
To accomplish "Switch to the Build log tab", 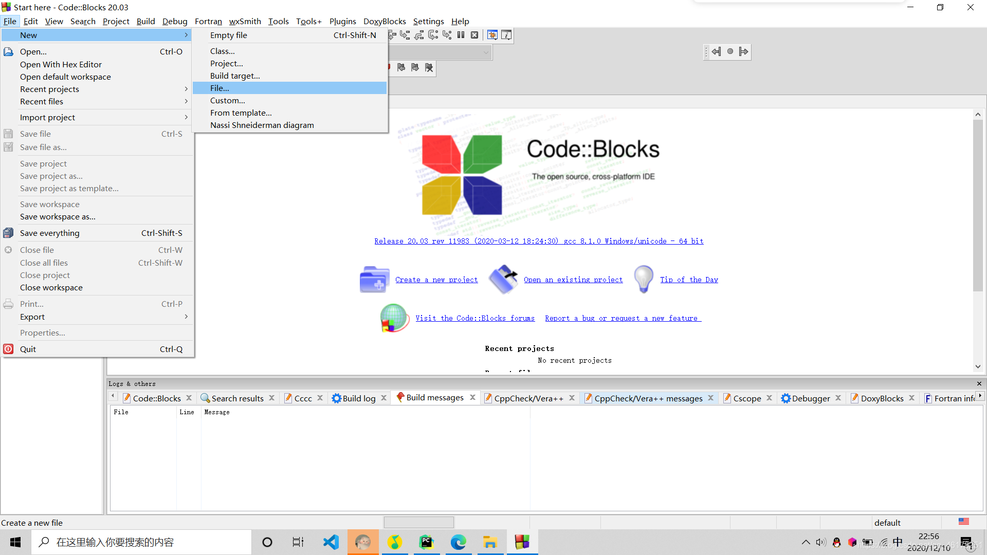I will 359,398.
